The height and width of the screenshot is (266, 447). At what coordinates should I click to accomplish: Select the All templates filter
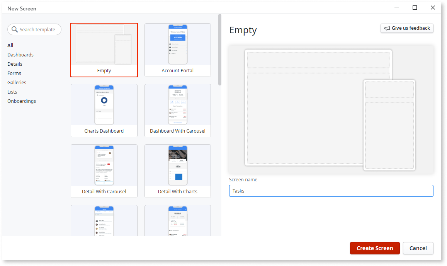click(10, 45)
